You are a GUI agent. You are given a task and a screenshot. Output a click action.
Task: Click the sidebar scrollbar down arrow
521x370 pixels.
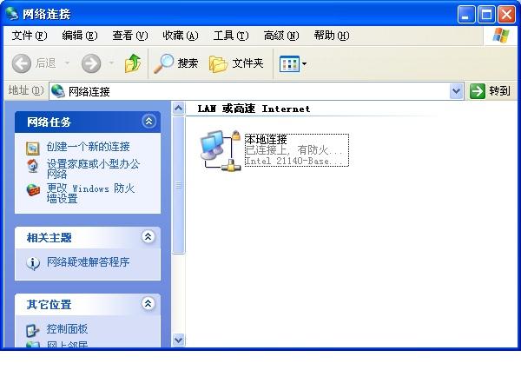click(178, 340)
